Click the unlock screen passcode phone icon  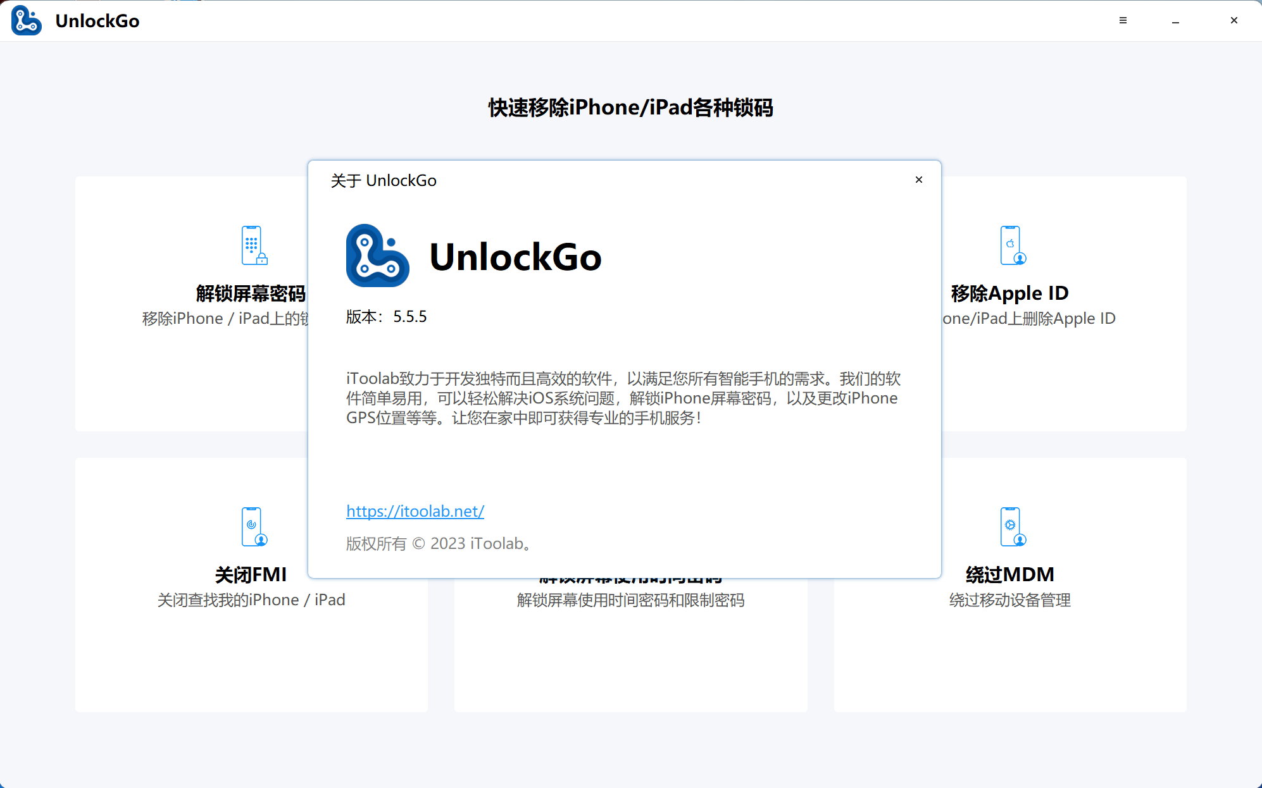tap(254, 245)
